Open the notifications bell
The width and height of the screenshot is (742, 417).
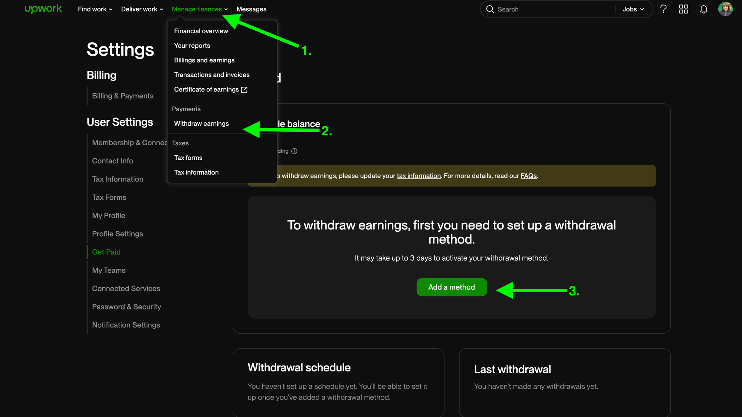[703, 9]
